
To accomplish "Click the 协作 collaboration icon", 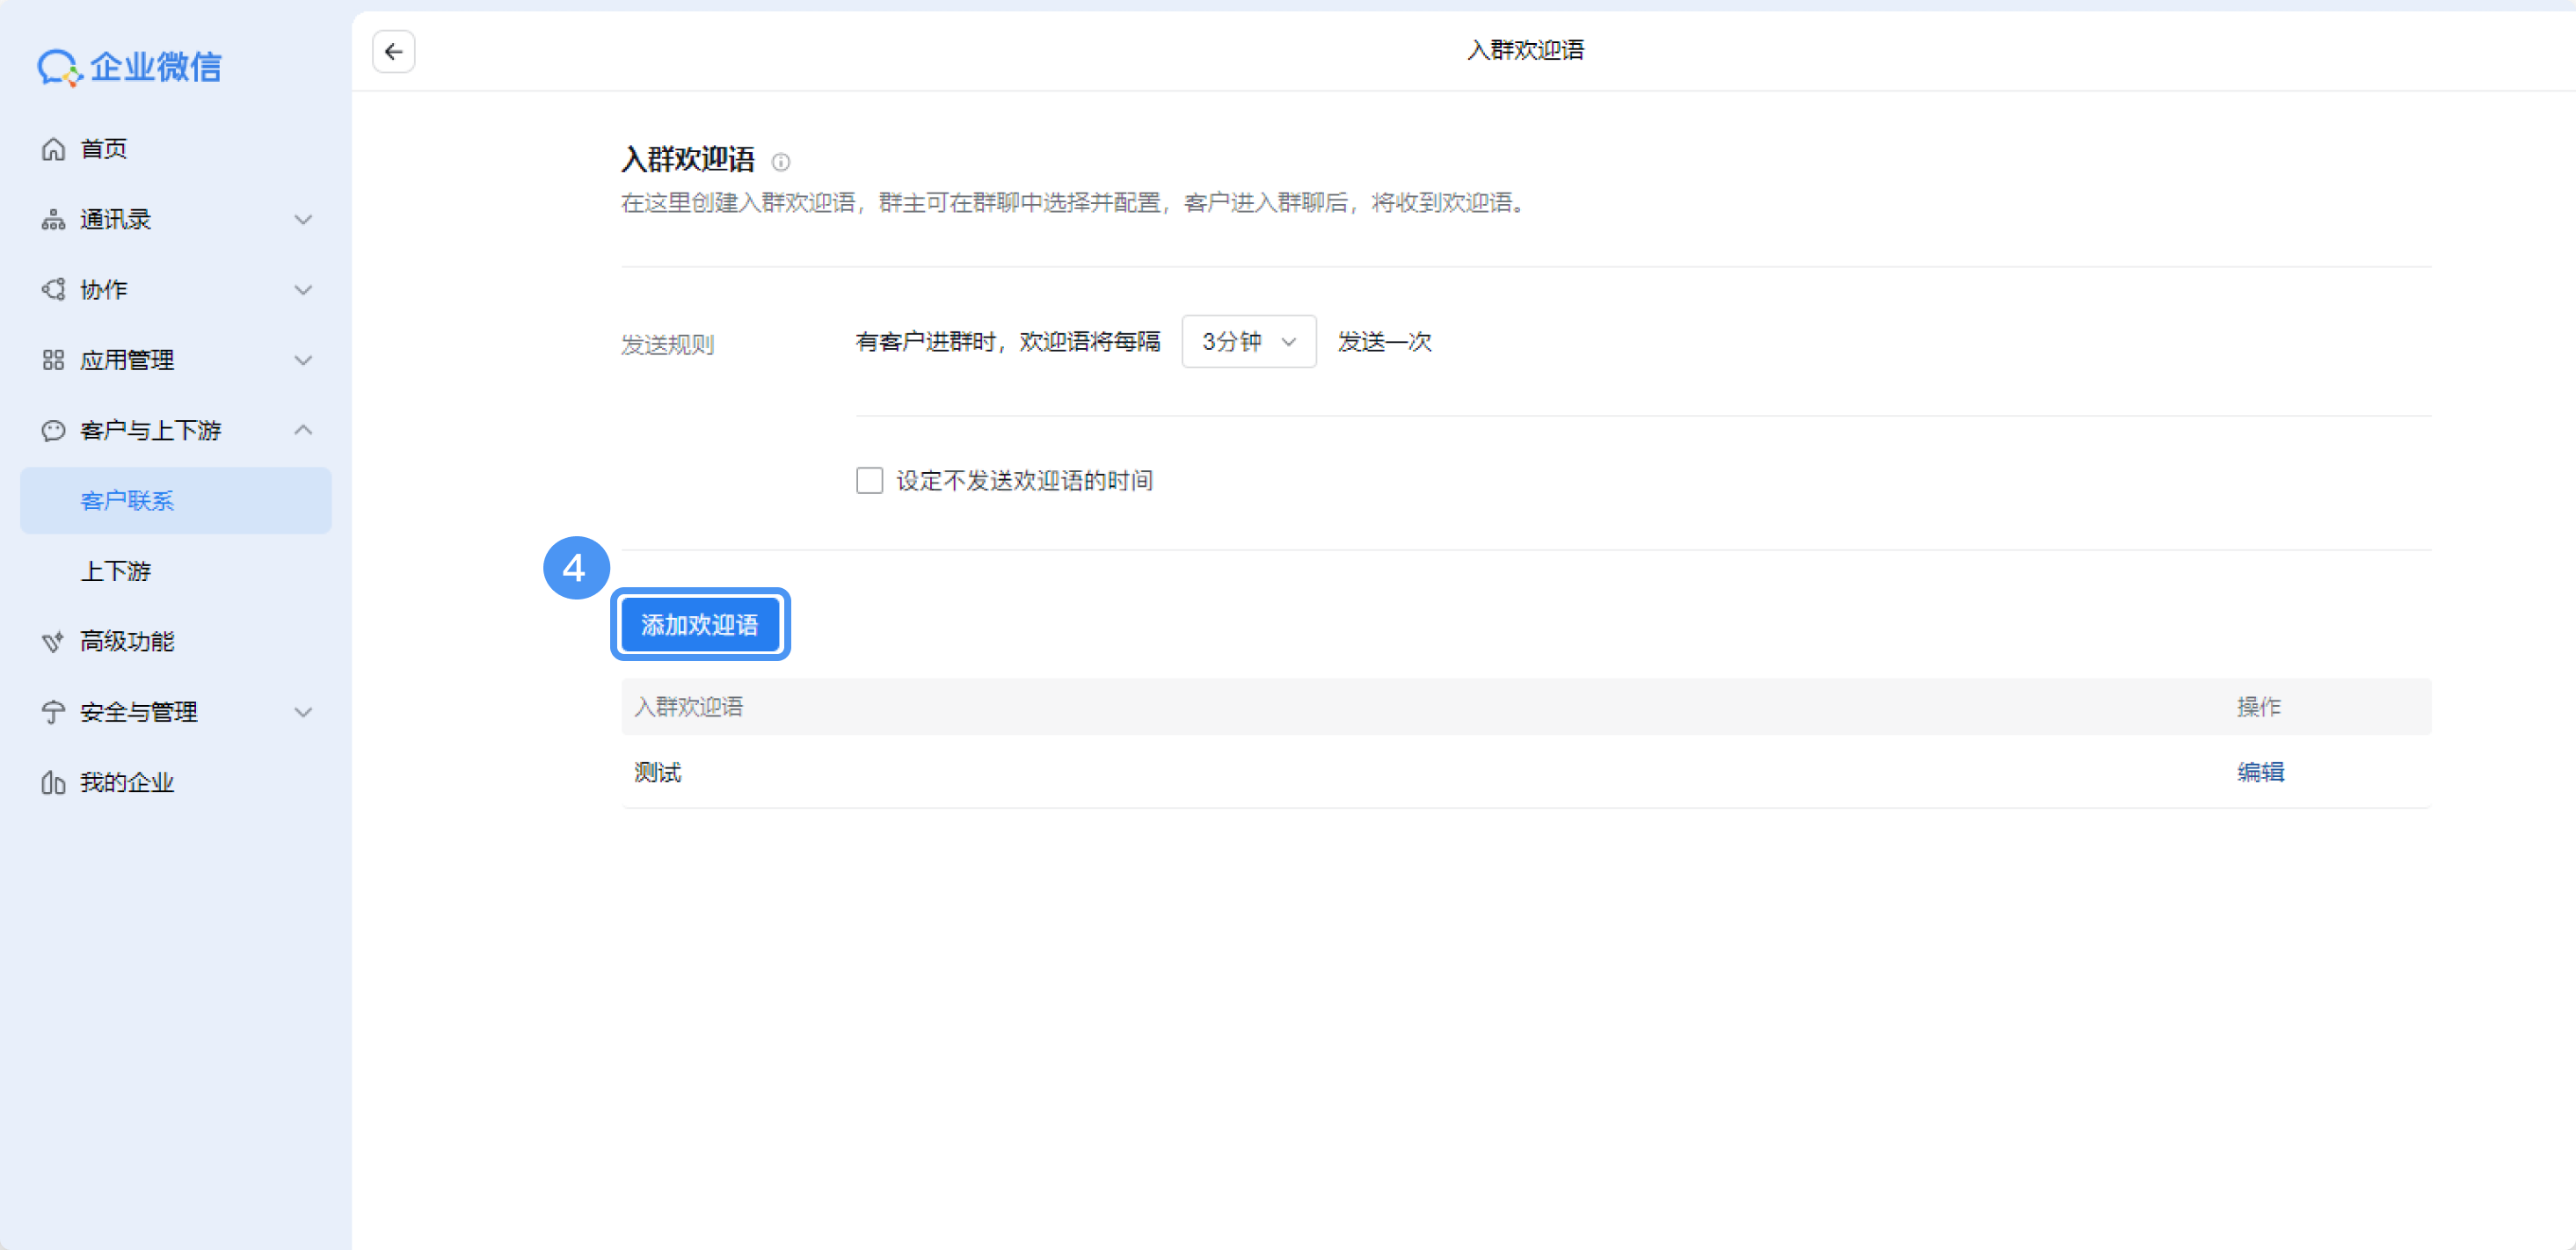I will click(x=53, y=290).
